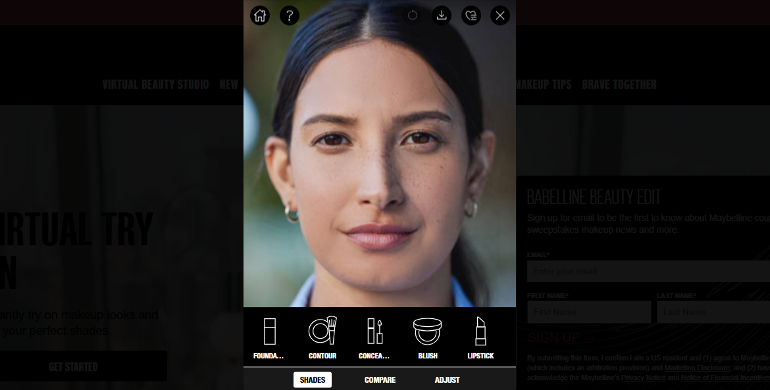Open Virtual Beauty Studio menu item
770x390 pixels.
point(156,84)
